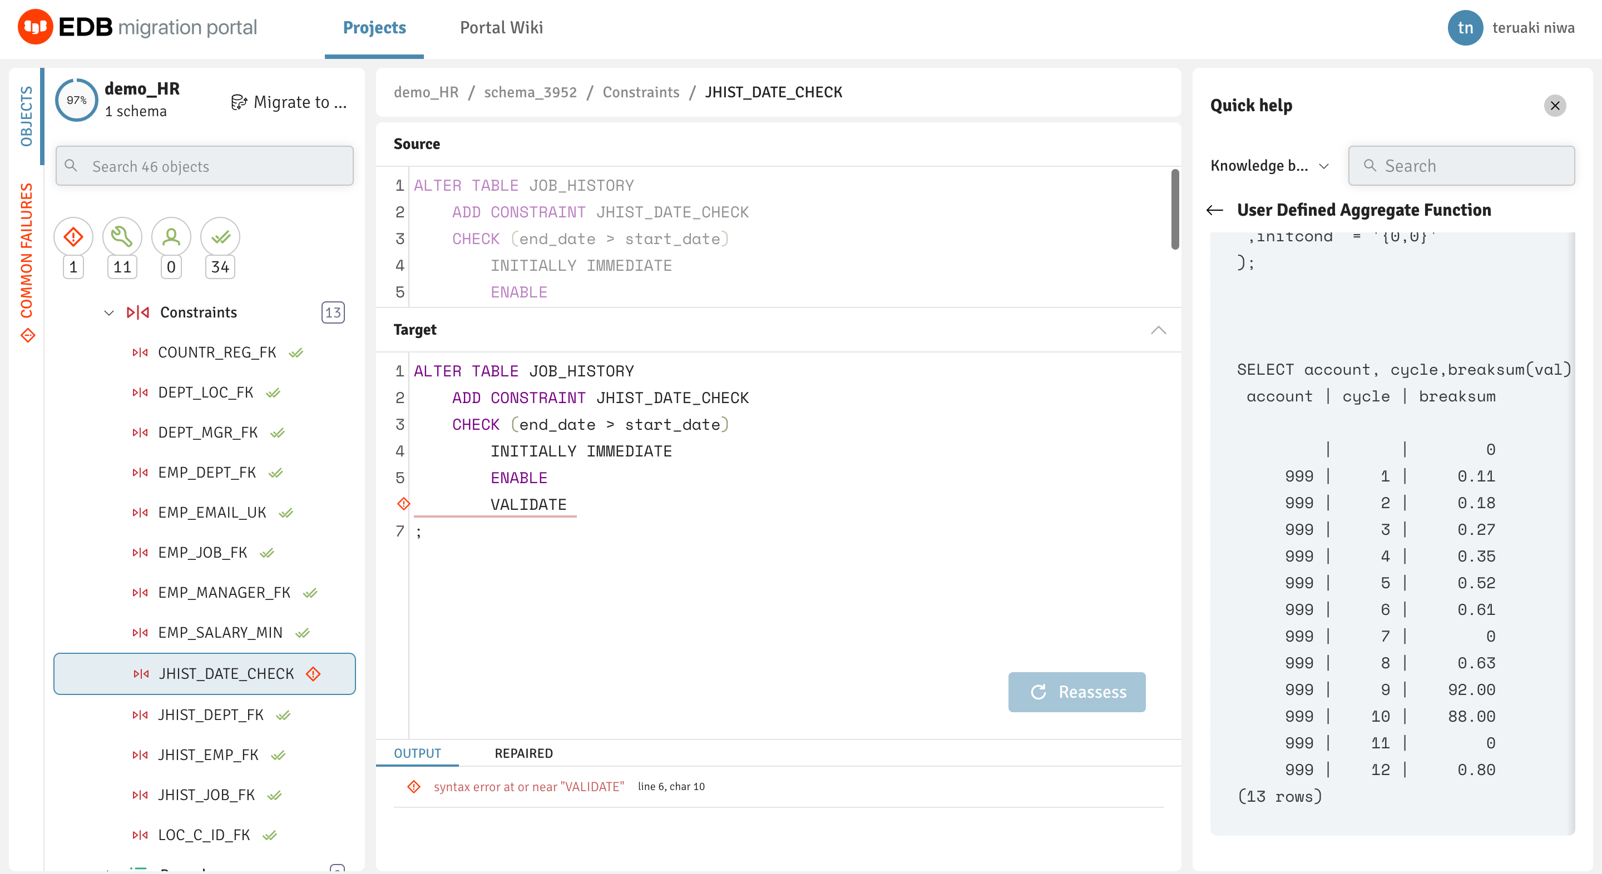This screenshot has width=1602, height=874.
Task: Click the EDB logo icon
Action: coord(36,27)
